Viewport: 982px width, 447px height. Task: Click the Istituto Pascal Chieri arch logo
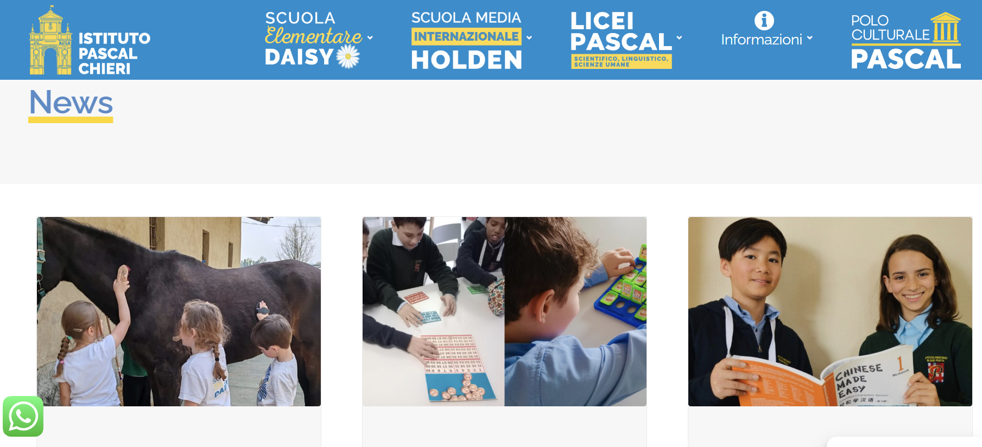click(x=50, y=40)
